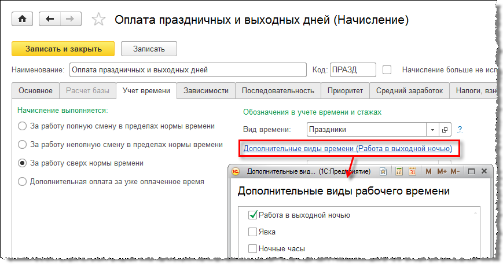This screenshot has width=503, height=264.
Task: Open the calculator in popup title bar
Action: click(399, 171)
